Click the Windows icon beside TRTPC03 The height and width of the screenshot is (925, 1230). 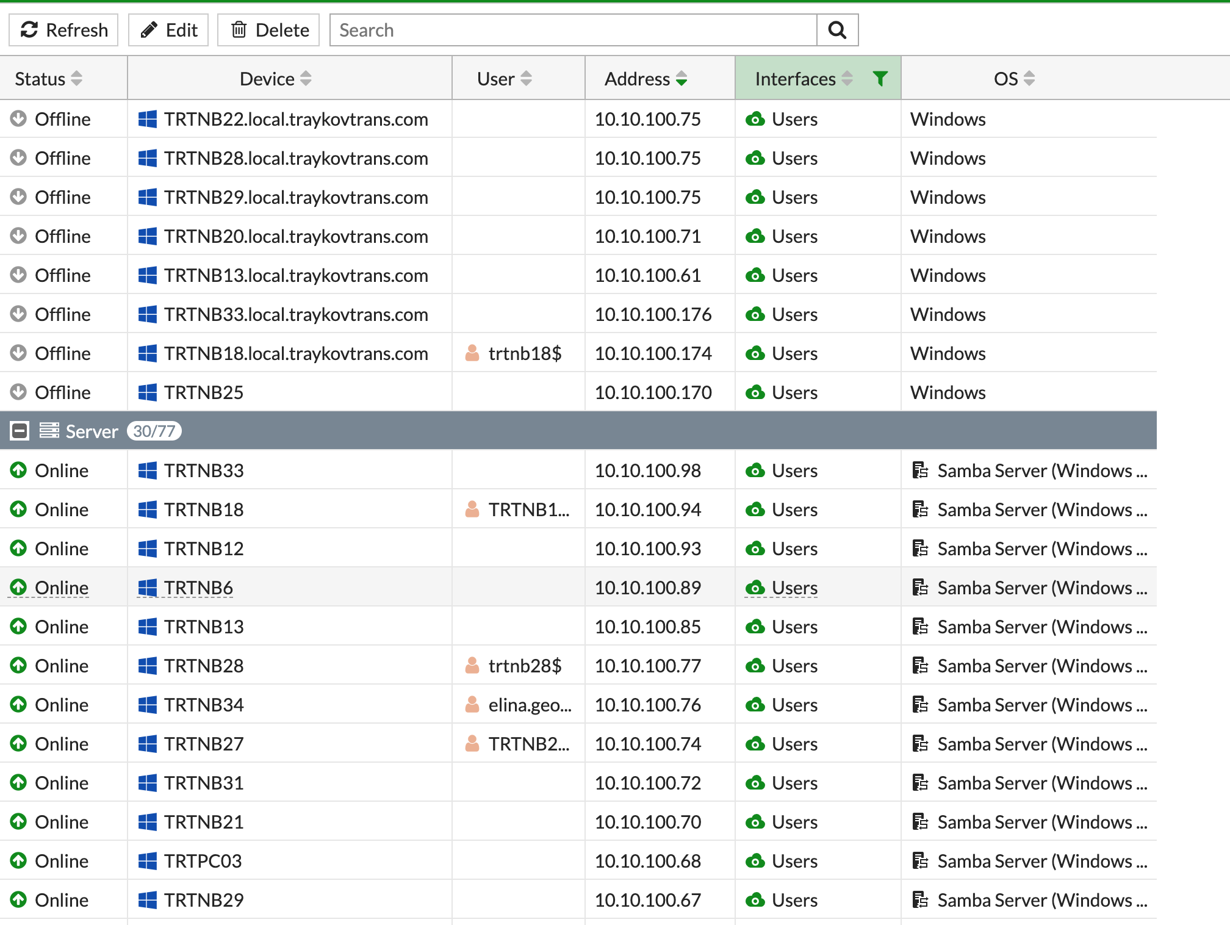tap(147, 861)
